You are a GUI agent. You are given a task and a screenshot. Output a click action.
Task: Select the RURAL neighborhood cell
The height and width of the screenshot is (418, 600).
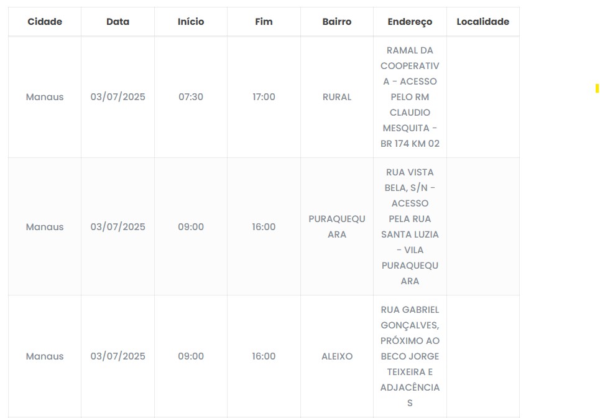tap(337, 97)
